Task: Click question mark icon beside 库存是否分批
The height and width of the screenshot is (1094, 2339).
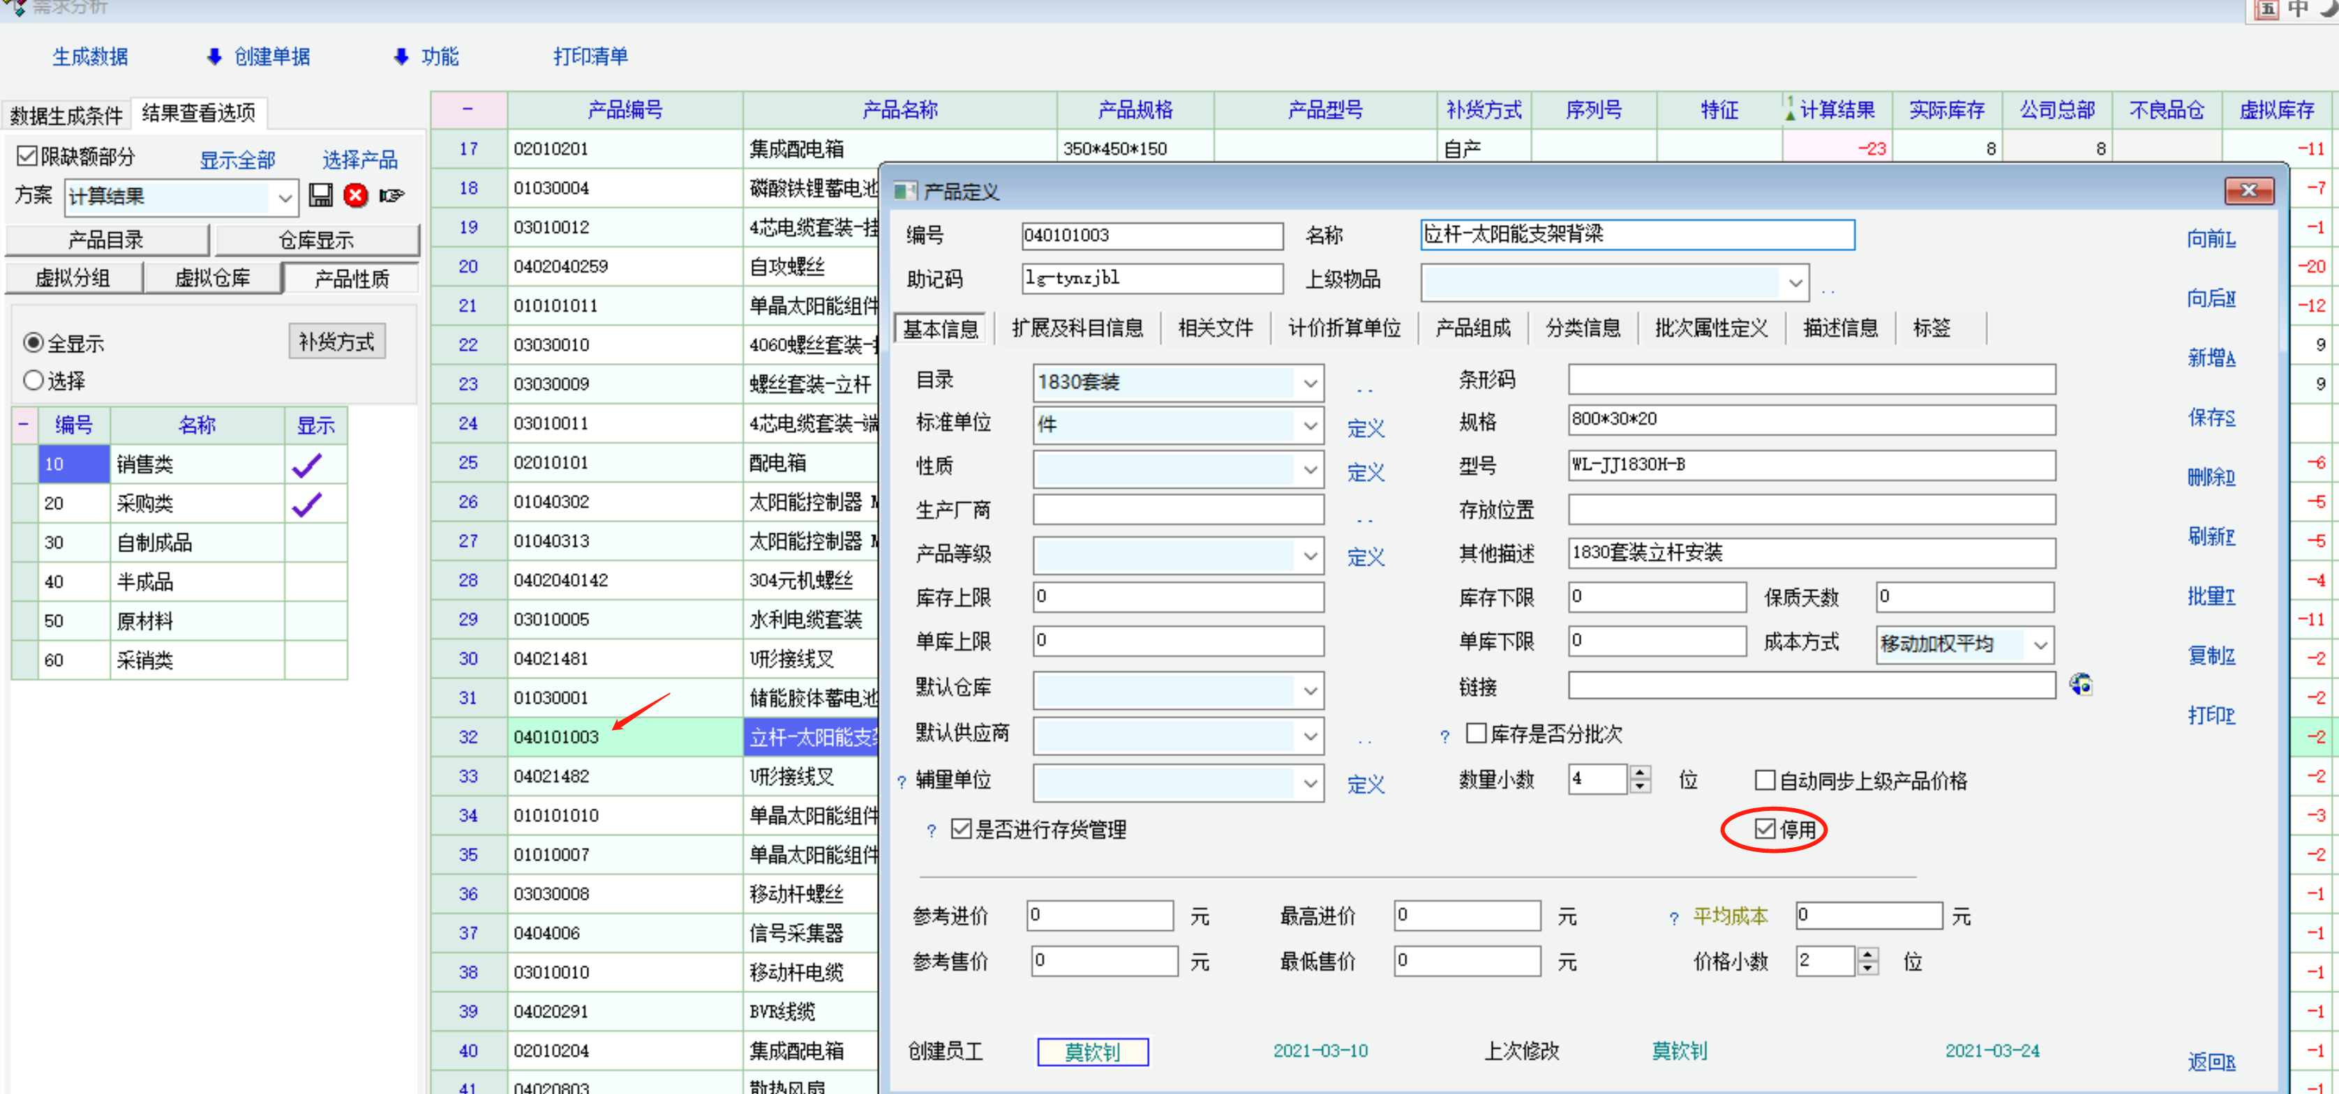Action: click(1444, 736)
